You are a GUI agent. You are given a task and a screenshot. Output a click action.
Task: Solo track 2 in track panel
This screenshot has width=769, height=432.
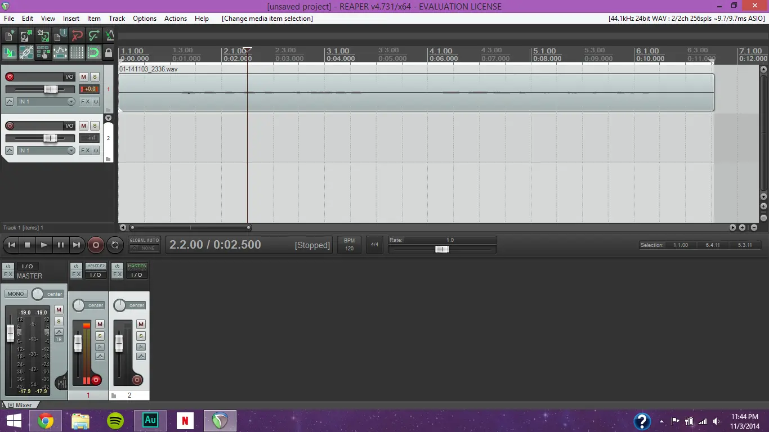pos(95,126)
